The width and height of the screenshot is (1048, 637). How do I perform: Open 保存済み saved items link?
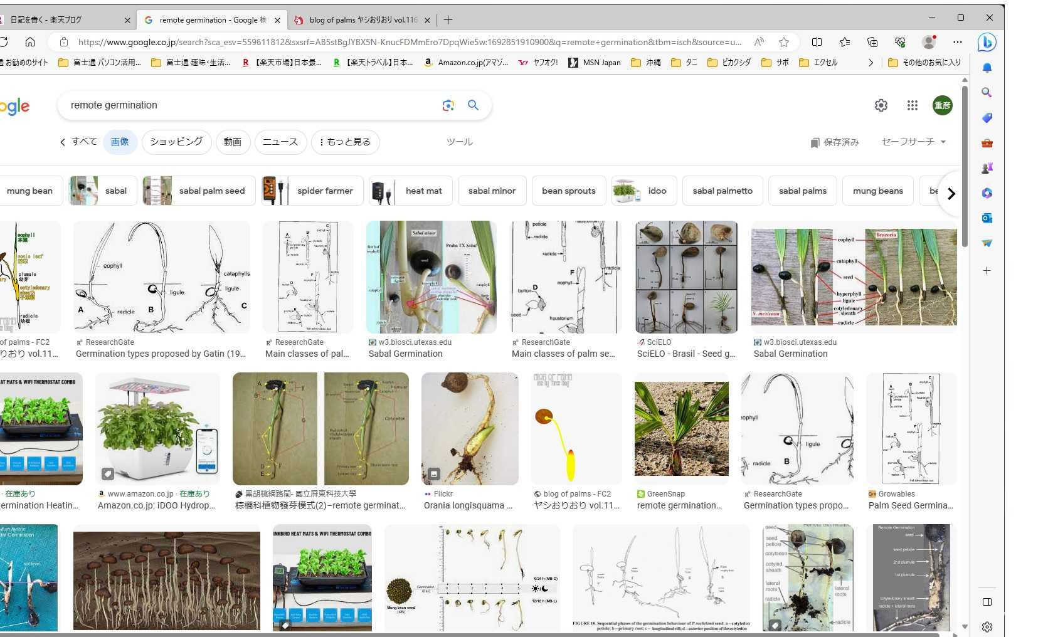[834, 142]
